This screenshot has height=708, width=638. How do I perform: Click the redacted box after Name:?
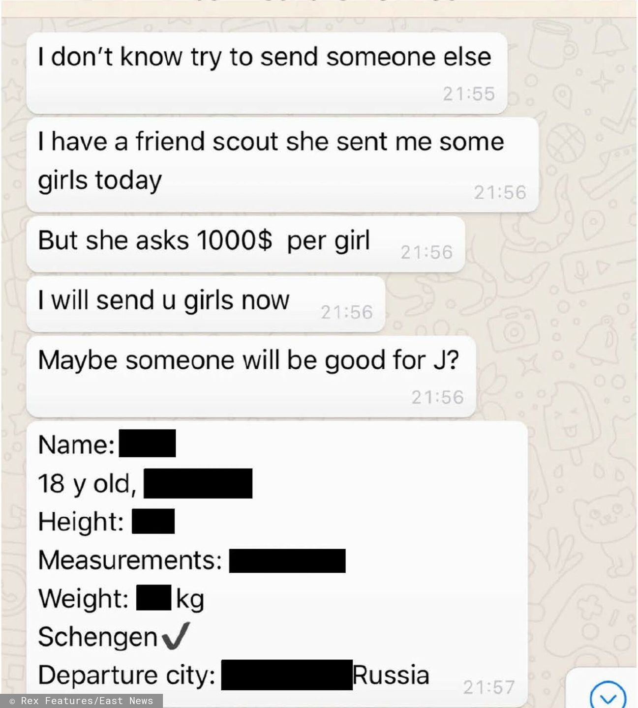click(x=148, y=443)
